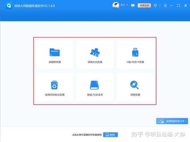The width and height of the screenshot is (190, 142).
Task: Click 转转大师数据恢复软件V2.1.8.8 title text
Action: (x=34, y=6)
